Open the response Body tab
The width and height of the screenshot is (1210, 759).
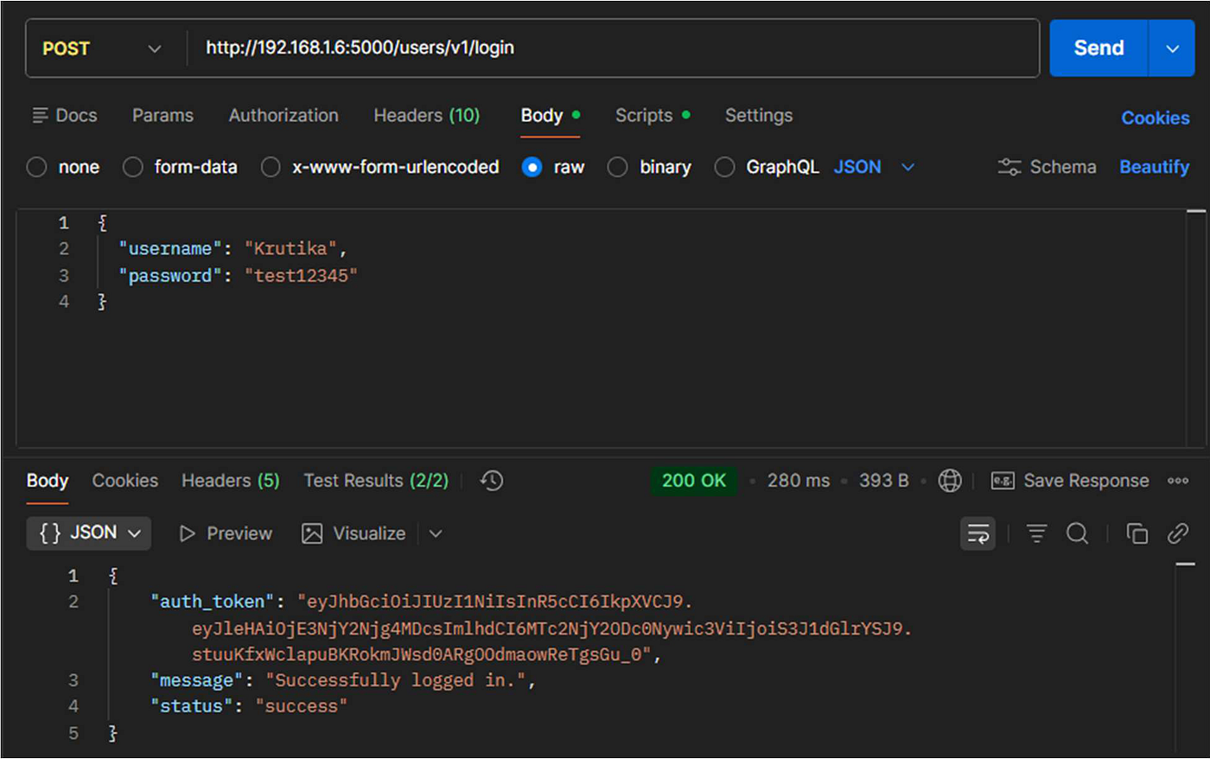pyautogui.click(x=48, y=481)
